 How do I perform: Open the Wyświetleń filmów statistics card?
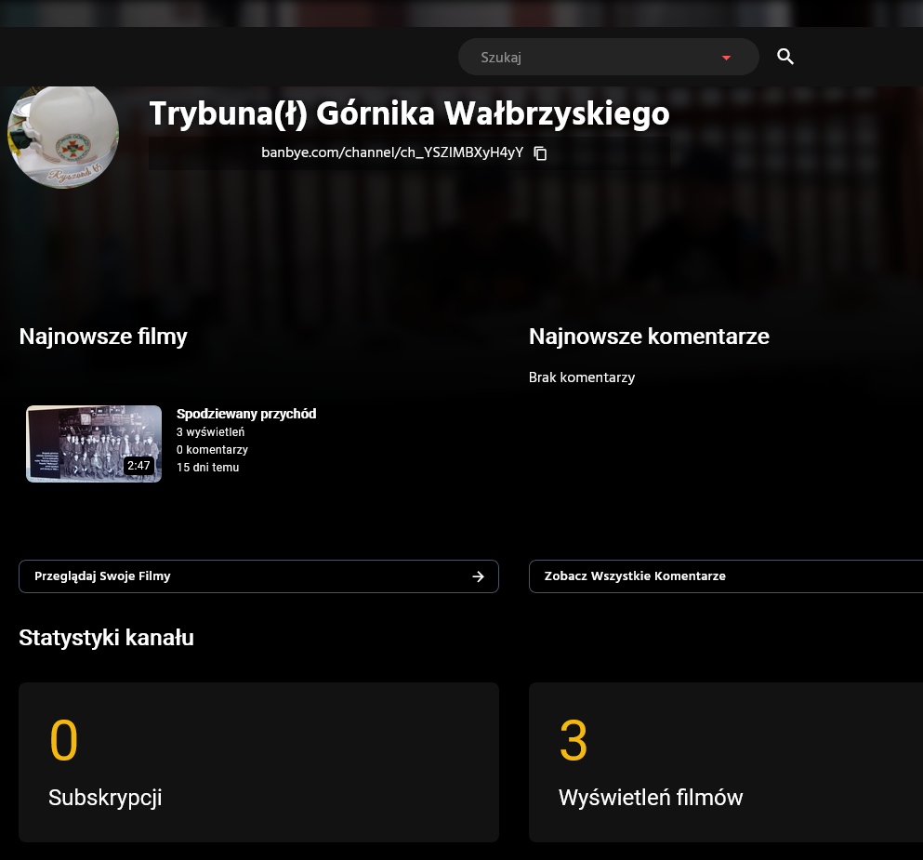[725, 762]
